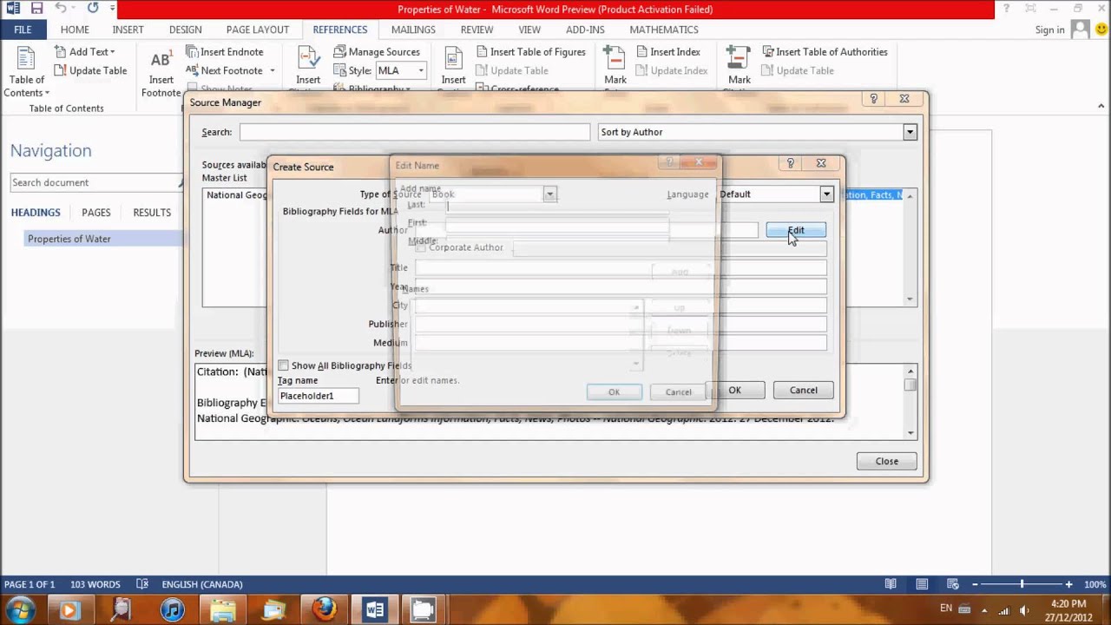1111x625 pixels.
Task: Open the Sort by Author dropdown
Action: [910, 132]
